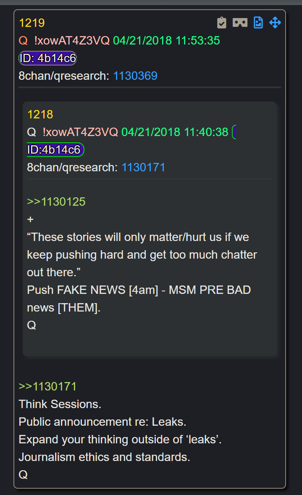The width and height of the screenshot is (302, 495).
Task: Click tripcode !xowAT4Z3VQ on post 1219
Action: click(72, 41)
